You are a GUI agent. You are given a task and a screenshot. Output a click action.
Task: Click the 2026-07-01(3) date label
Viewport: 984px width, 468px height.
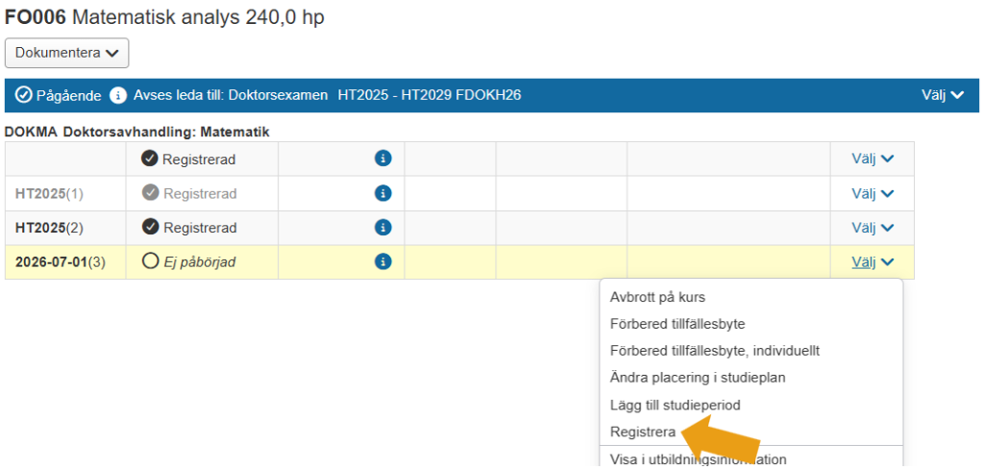pyautogui.click(x=61, y=262)
